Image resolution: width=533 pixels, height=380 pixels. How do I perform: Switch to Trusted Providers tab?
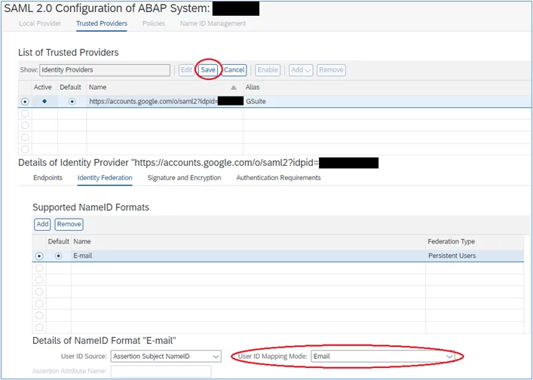coord(102,23)
